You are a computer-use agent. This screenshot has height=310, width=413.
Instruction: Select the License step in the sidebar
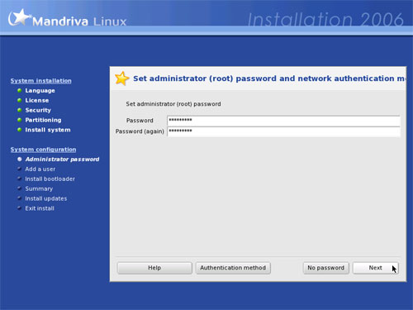coord(37,100)
